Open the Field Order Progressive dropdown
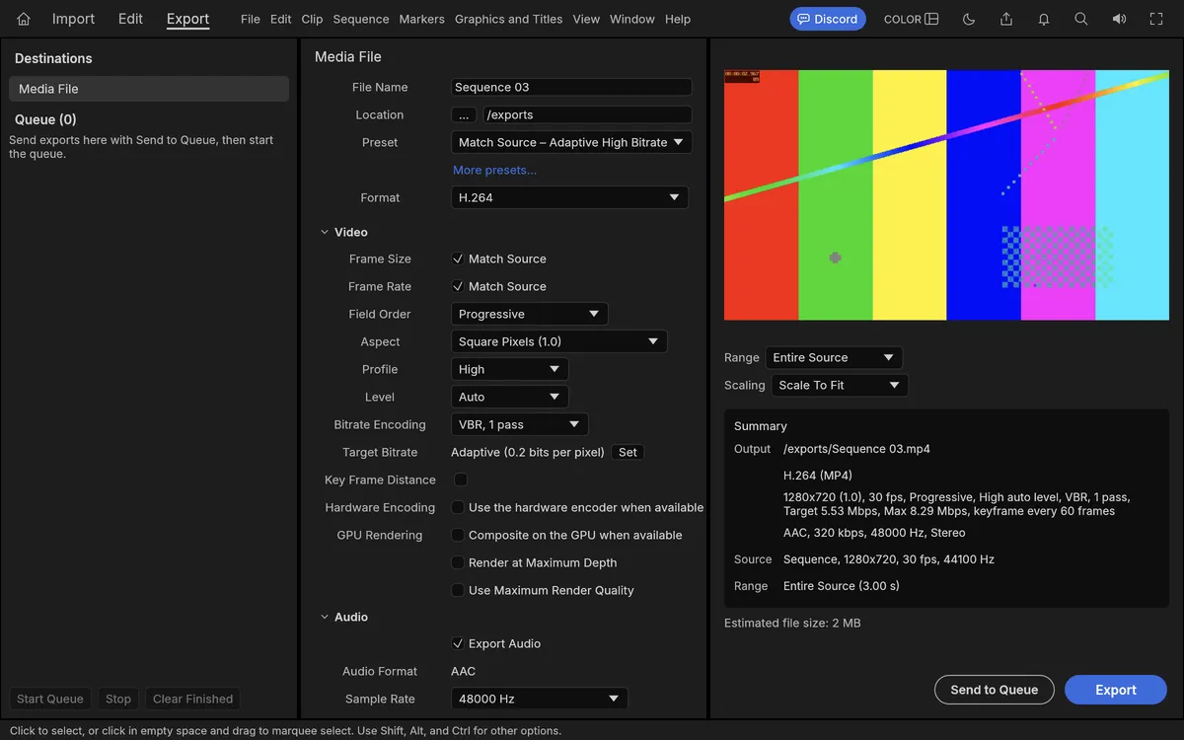This screenshot has width=1184, height=740. click(530, 314)
